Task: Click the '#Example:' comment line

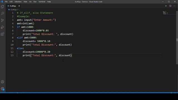Action: point(23,16)
